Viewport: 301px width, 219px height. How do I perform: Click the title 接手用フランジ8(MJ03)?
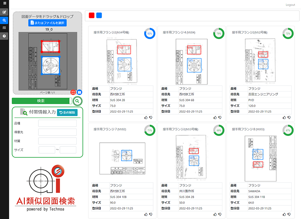coord(248,129)
